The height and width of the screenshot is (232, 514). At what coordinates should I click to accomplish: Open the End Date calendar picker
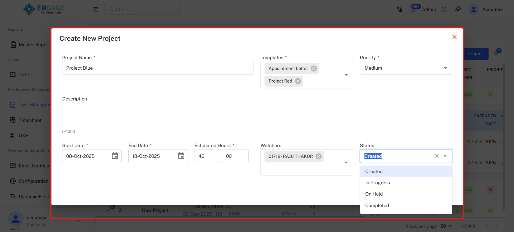181,156
